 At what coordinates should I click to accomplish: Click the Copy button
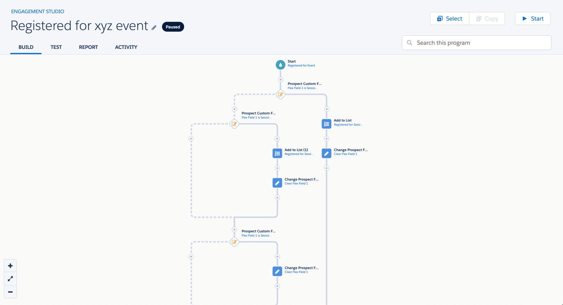pyautogui.click(x=487, y=18)
